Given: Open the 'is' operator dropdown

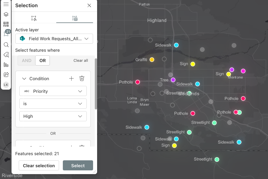Looking at the screenshot, I should point(53,104).
